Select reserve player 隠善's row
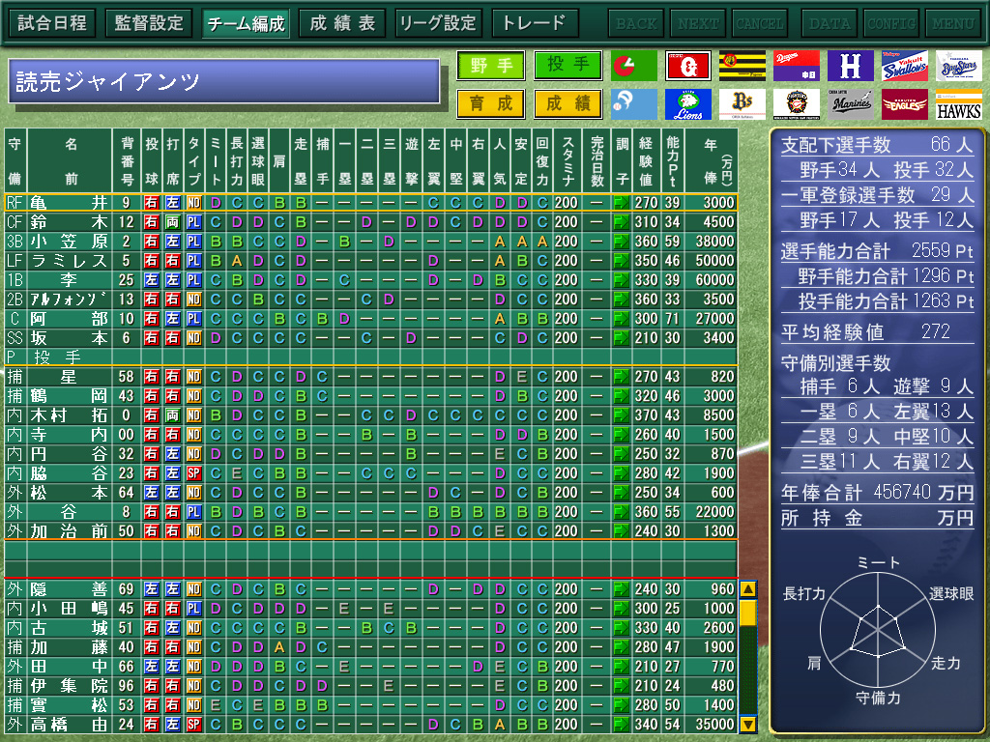 pyautogui.click(x=370, y=589)
